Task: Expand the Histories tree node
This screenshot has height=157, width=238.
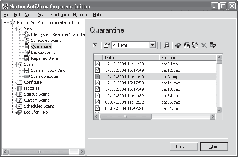Action: (13, 89)
